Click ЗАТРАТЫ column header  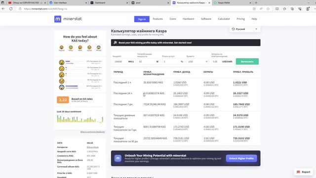(208, 72)
